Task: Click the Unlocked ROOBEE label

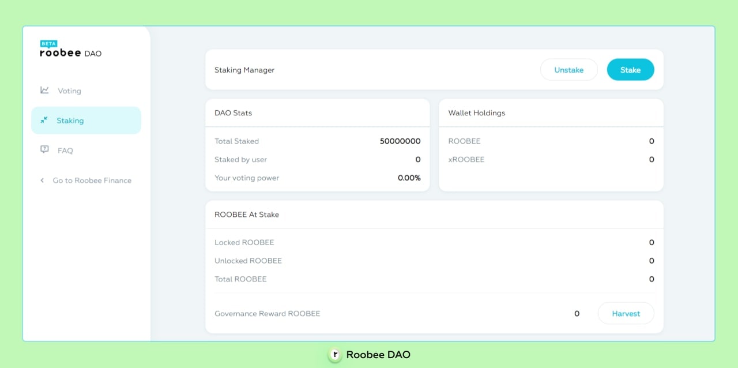Action: coord(248,261)
